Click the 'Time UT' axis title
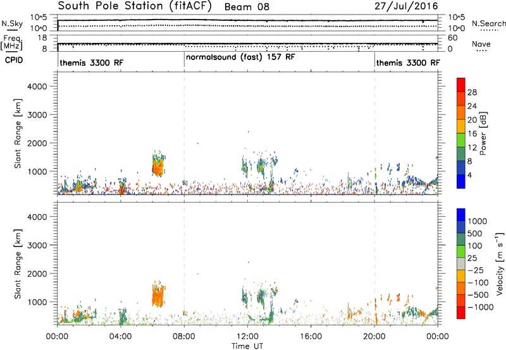 click(x=247, y=346)
